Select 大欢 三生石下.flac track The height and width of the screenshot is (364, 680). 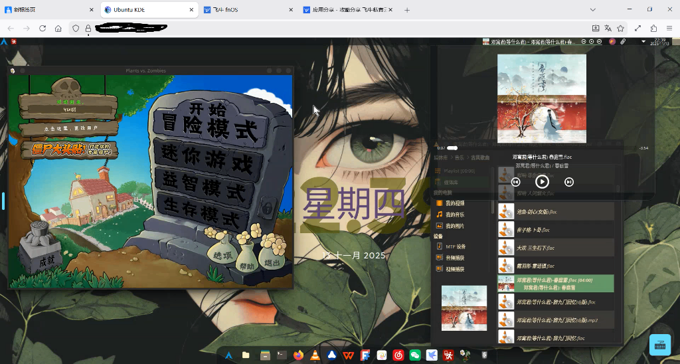point(556,248)
